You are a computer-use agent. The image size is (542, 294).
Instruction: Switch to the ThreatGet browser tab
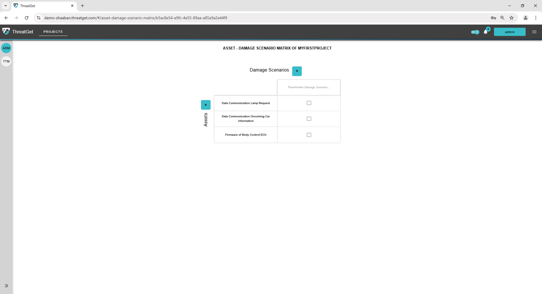pos(42,6)
